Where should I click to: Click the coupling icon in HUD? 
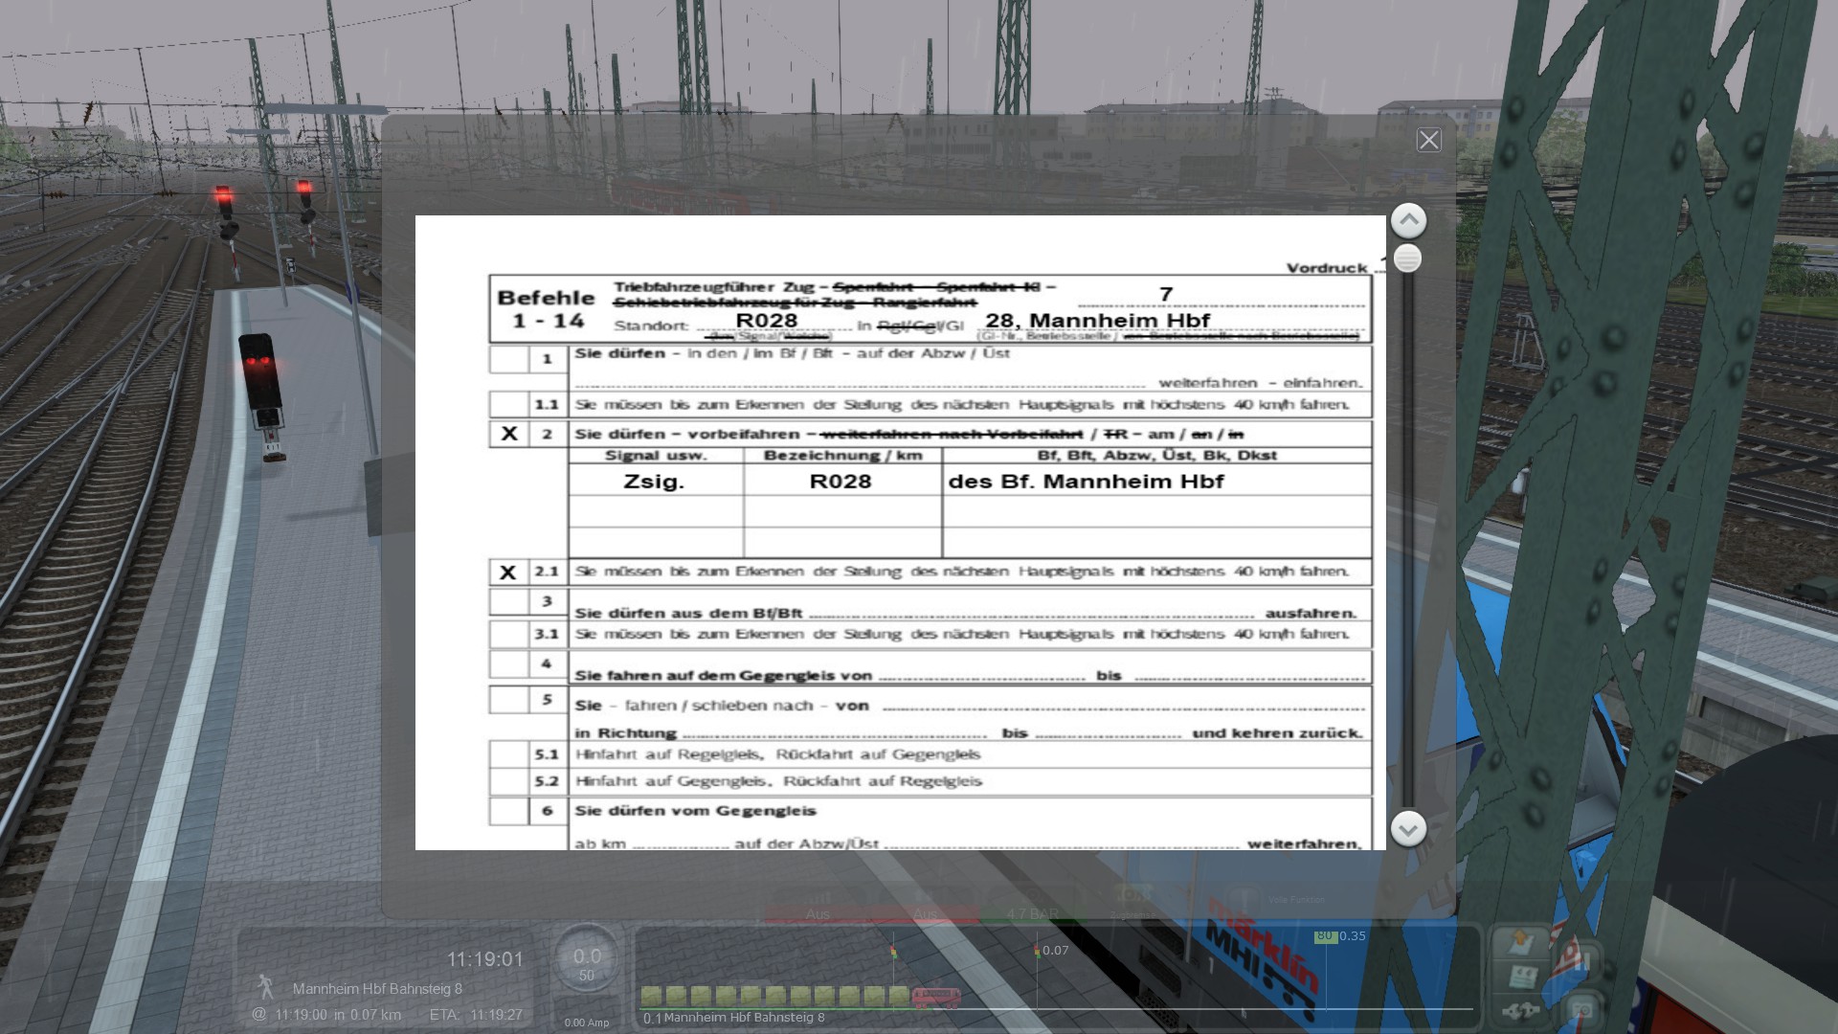pos(1519,1011)
